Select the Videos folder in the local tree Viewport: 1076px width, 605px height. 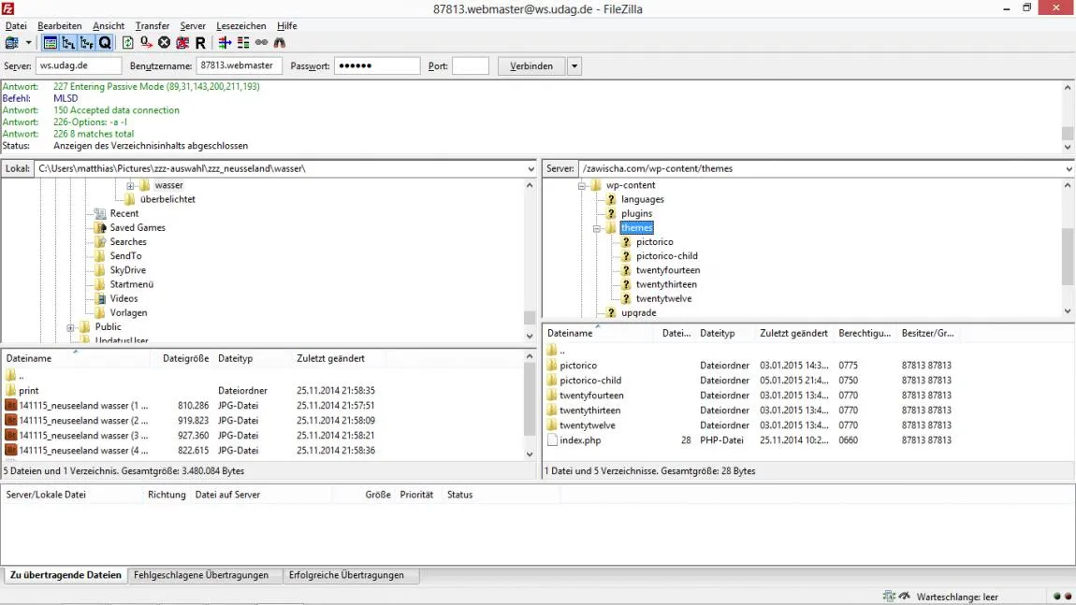point(124,299)
